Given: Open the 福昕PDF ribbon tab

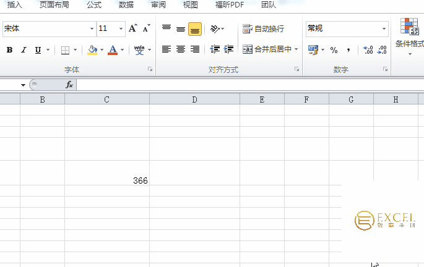Looking at the screenshot, I should point(230,5).
